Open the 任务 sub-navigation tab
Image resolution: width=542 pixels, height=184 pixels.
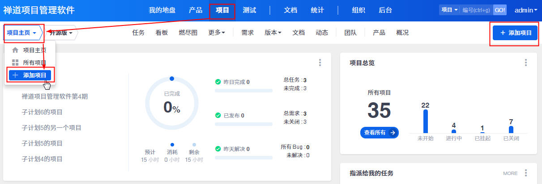pos(139,33)
